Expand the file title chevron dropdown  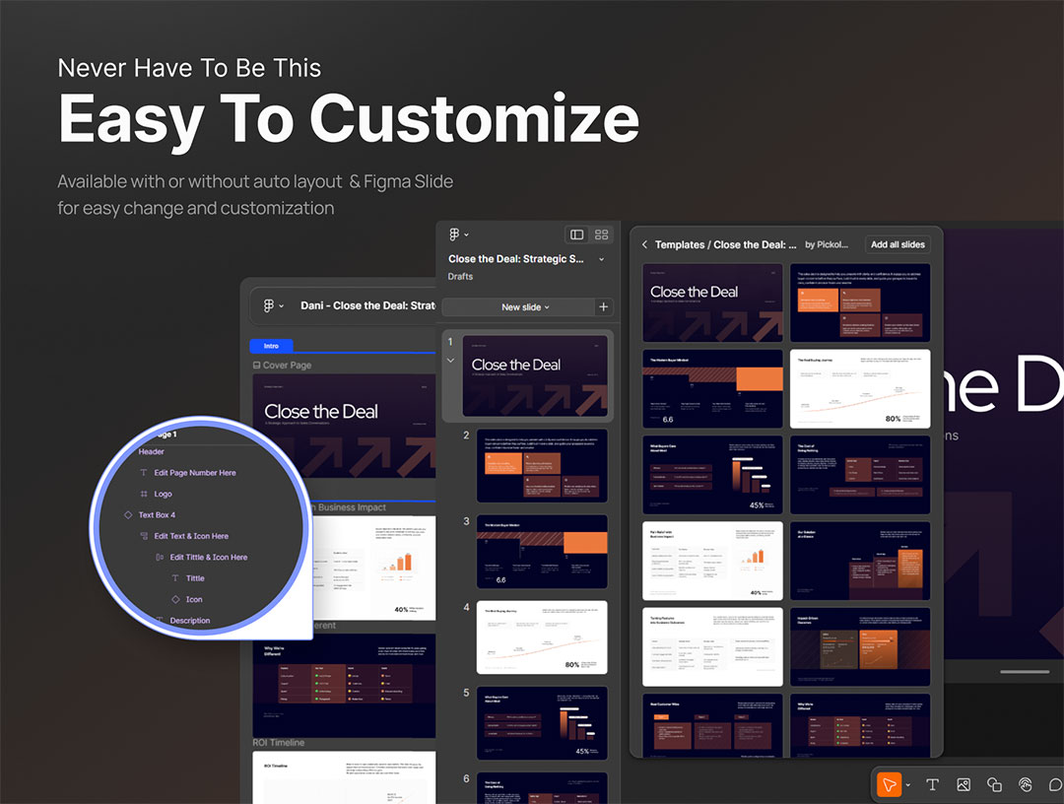click(602, 259)
